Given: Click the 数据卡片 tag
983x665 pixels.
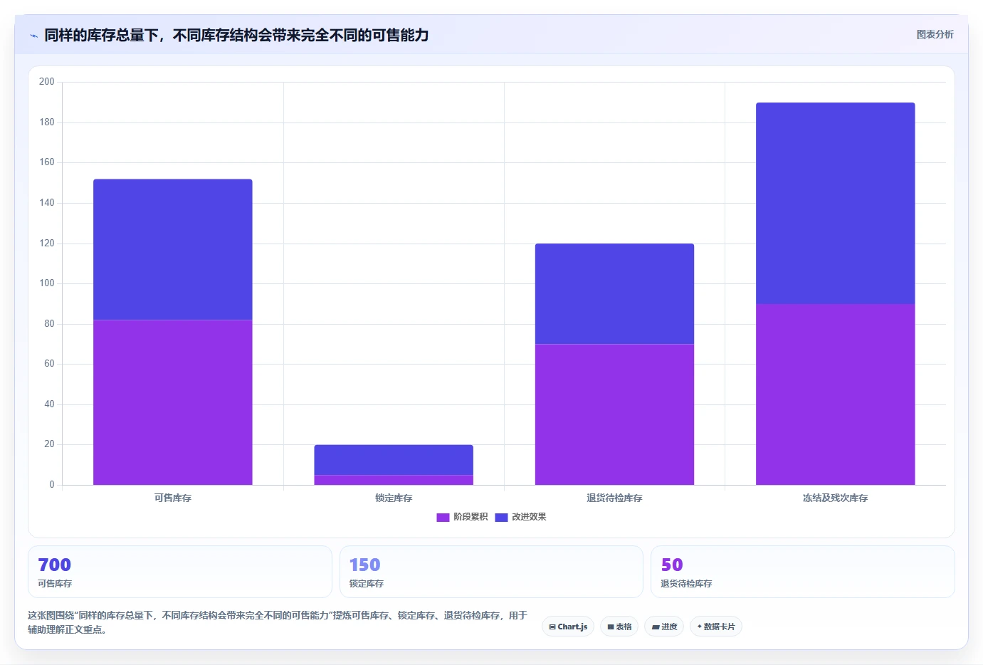Looking at the screenshot, I should point(716,627).
